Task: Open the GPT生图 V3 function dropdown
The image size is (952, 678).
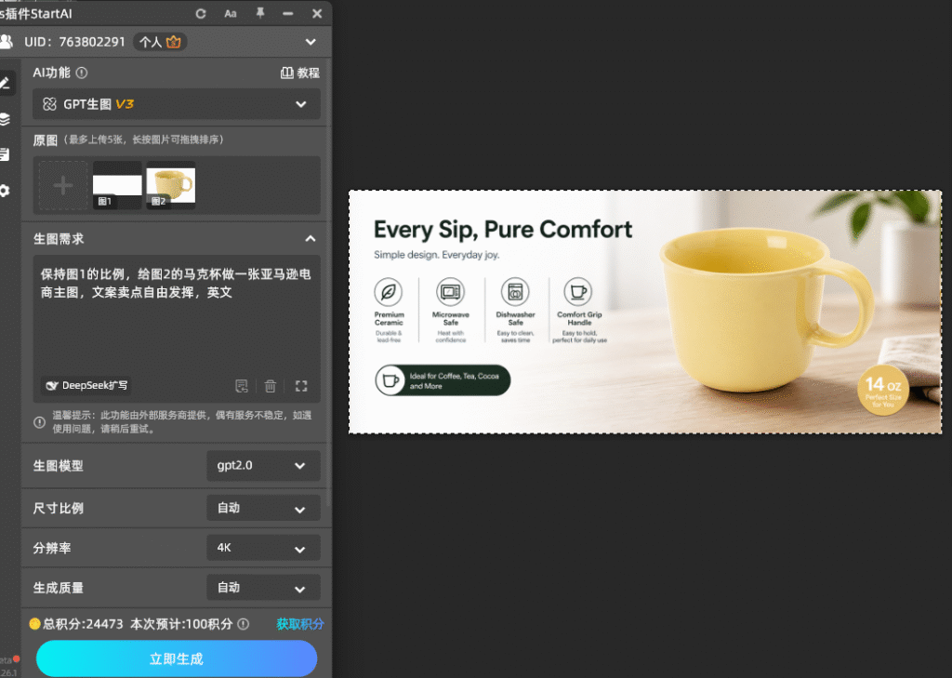Action: (177, 104)
